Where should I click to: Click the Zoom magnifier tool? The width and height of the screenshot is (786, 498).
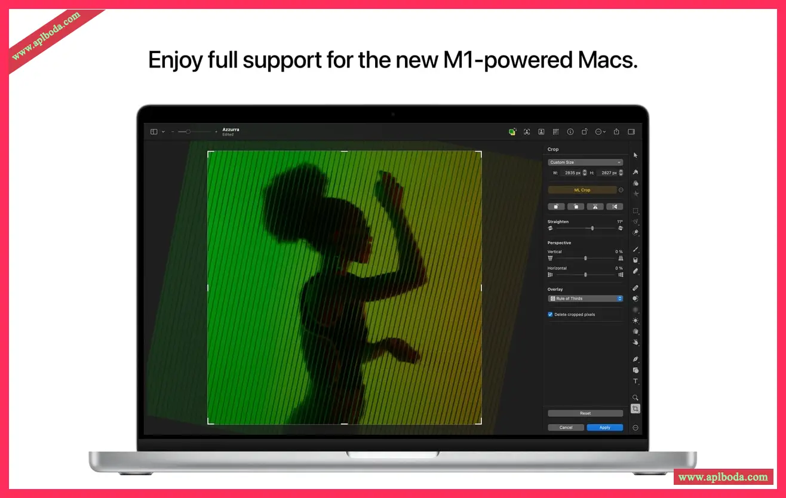[635, 398]
